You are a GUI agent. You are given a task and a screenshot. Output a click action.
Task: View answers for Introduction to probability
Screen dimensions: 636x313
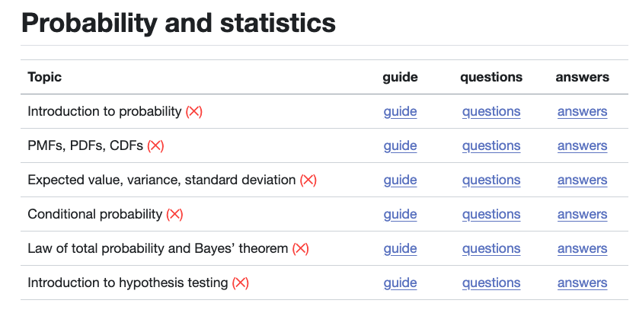[x=582, y=111]
